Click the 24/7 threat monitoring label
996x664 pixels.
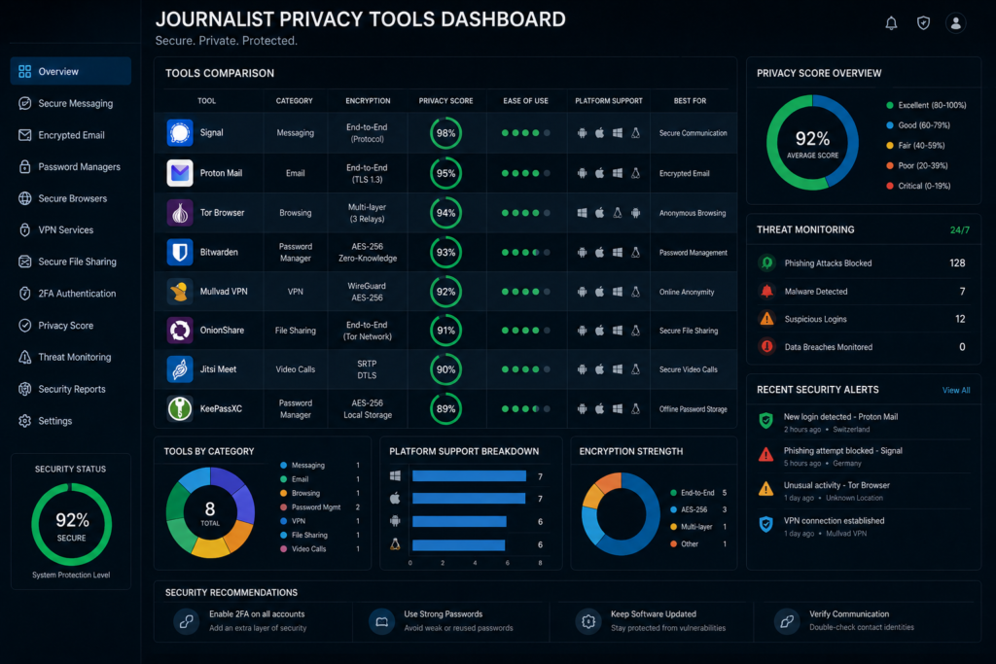[x=960, y=229]
